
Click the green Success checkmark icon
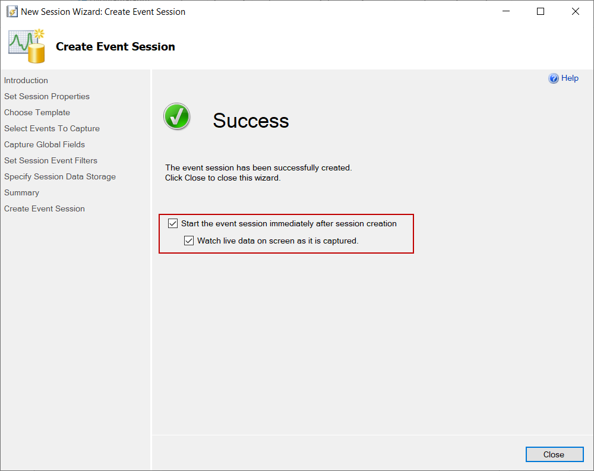point(176,116)
